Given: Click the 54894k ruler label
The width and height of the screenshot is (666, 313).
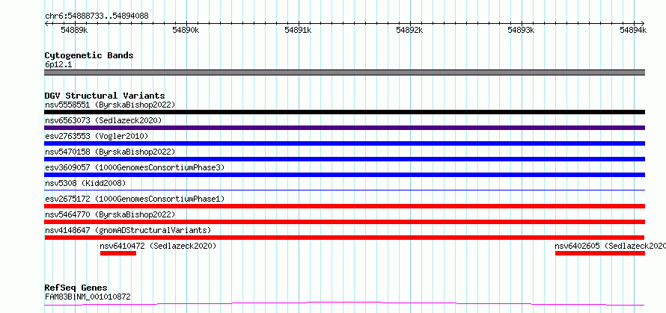Looking at the screenshot, I should tap(633, 30).
